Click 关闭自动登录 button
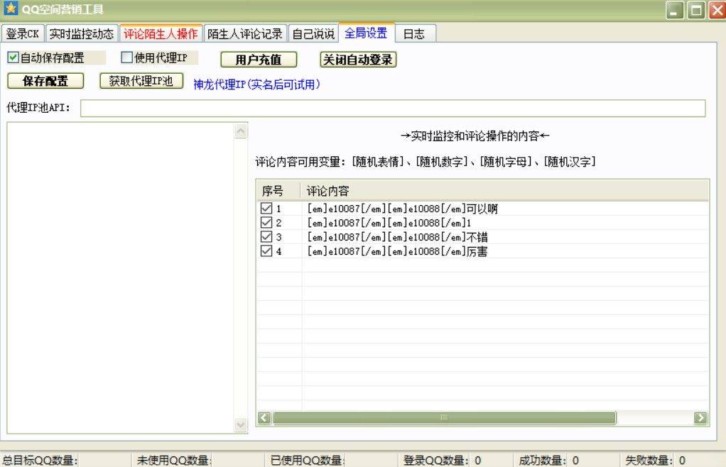This screenshot has height=467, width=726. (358, 60)
